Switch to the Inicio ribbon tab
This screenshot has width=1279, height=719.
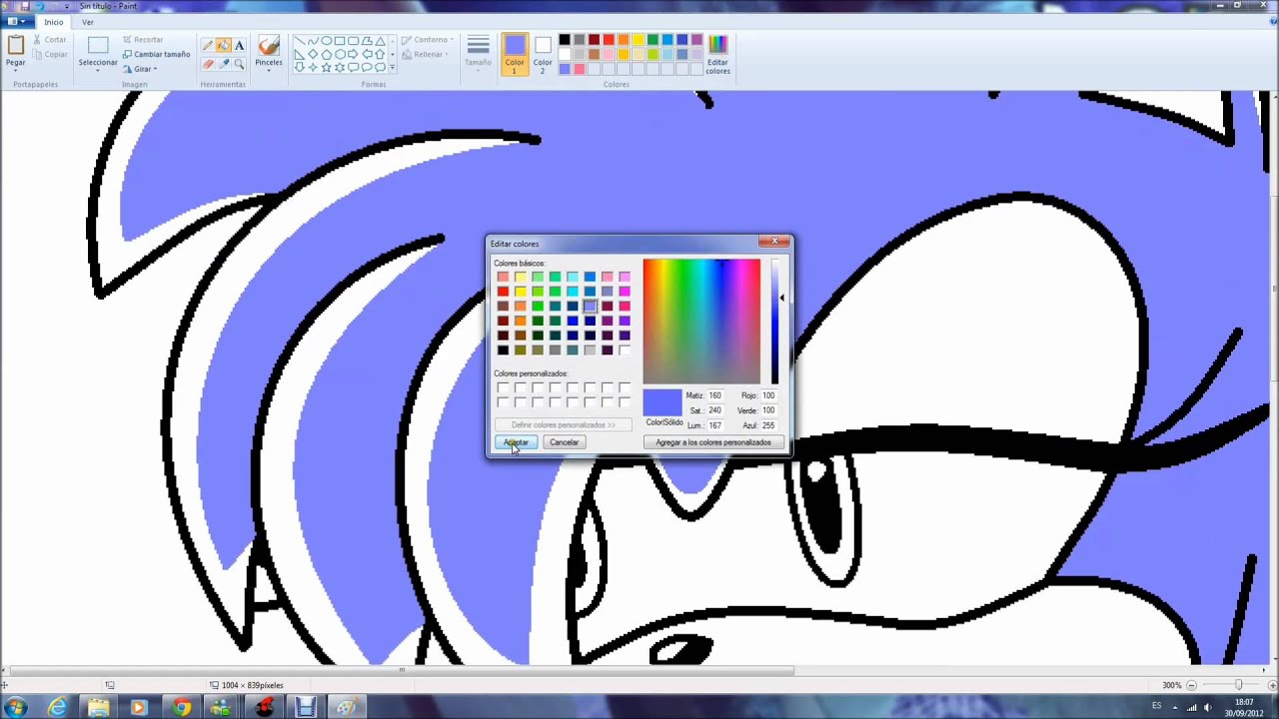pyautogui.click(x=54, y=22)
